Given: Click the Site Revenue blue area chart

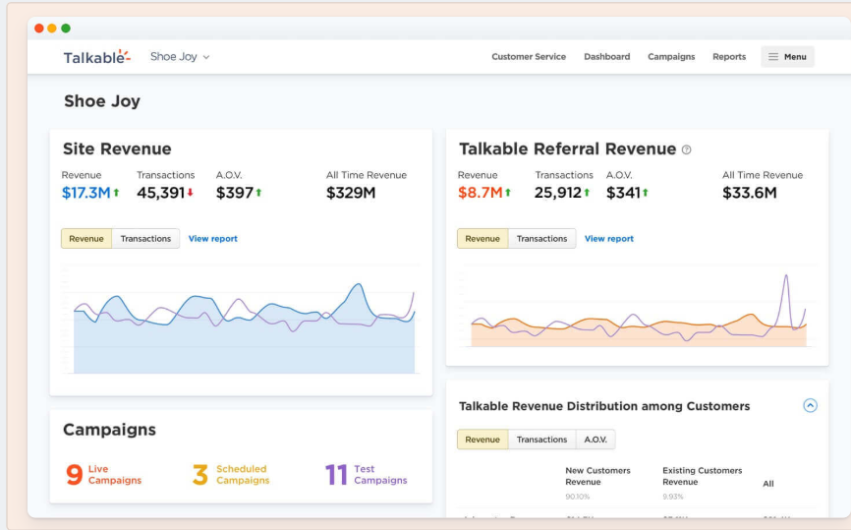Looking at the screenshot, I should click(x=244, y=327).
